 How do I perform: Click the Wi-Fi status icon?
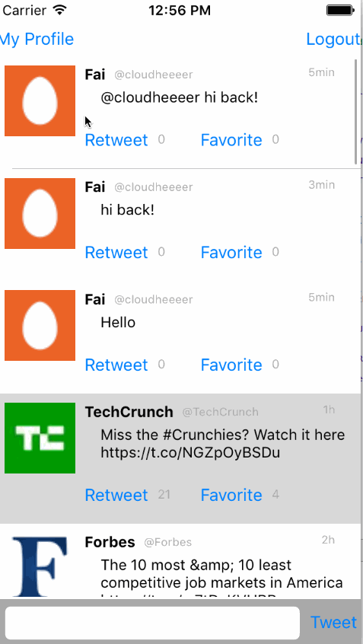click(x=60, y=10)
